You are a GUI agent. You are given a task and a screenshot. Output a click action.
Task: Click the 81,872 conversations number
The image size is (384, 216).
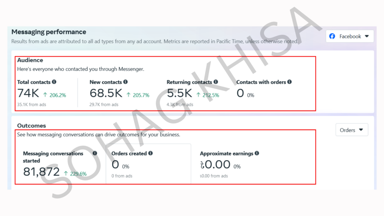coord(41,172)
